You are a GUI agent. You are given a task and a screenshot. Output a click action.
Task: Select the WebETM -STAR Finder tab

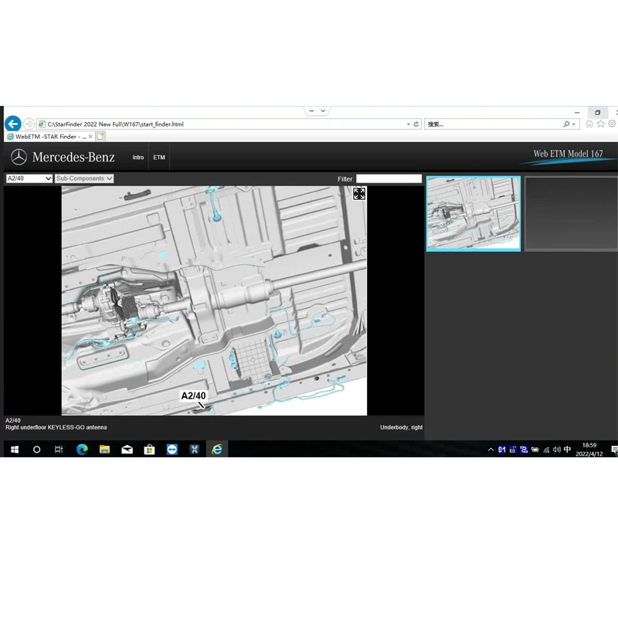point(48,137)
